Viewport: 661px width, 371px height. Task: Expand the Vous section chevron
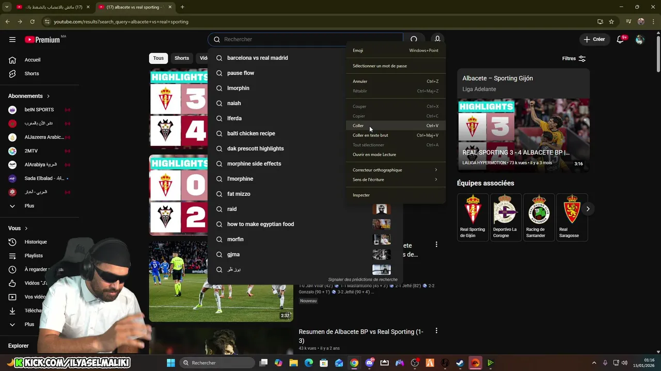26,228
